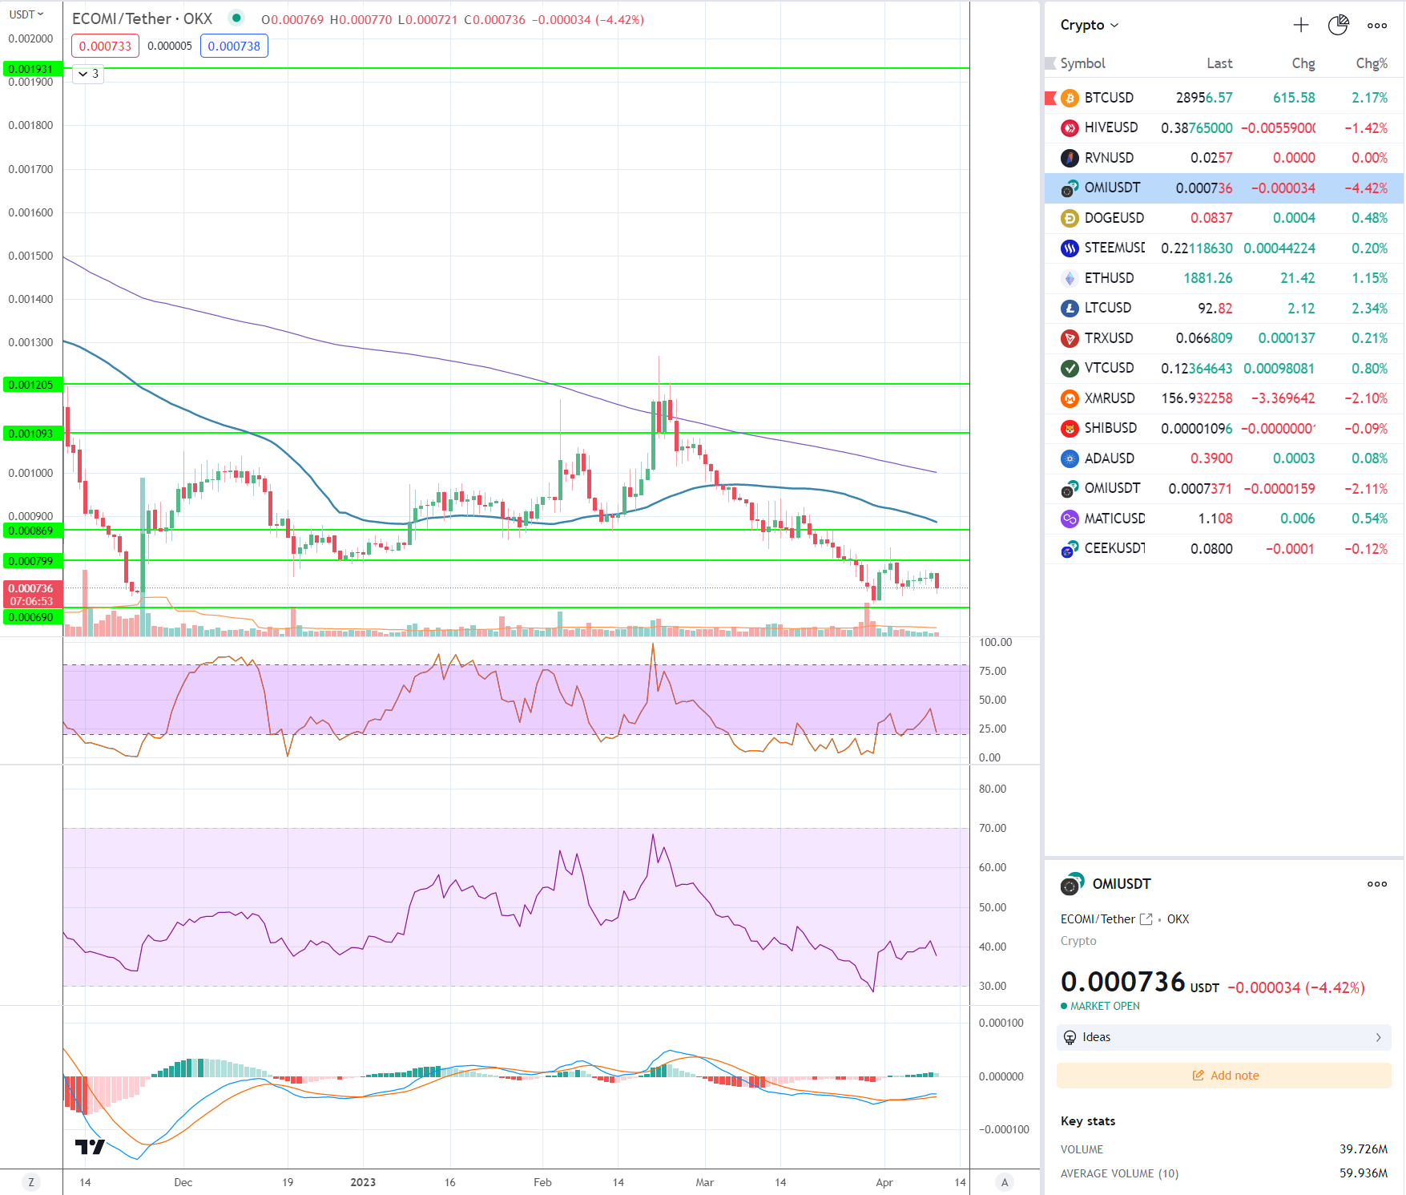1406x1195 pixels.
Task: Click the highlighted OMIUSDT coin icon
Action: (x=1070, y=188)
